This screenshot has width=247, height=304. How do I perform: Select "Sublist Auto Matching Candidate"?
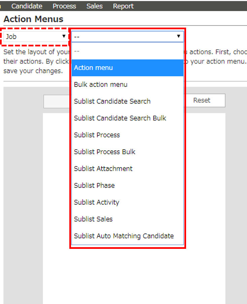click(124, 236)
